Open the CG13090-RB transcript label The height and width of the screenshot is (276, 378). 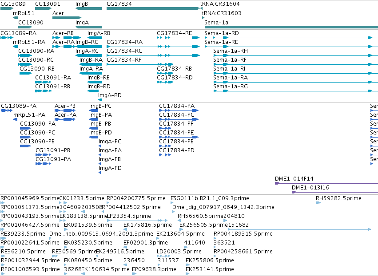[37, 69]
